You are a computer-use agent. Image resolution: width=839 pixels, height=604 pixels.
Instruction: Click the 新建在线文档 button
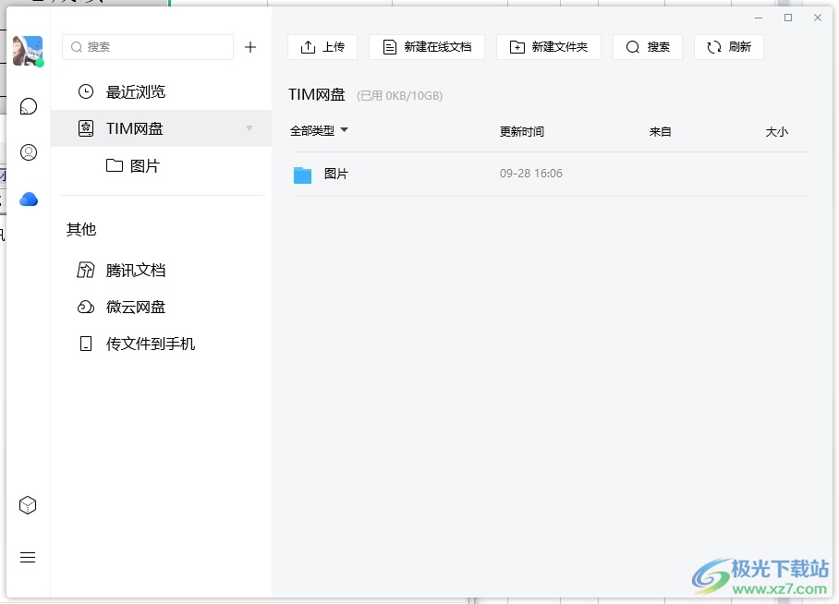click(427, 47)
